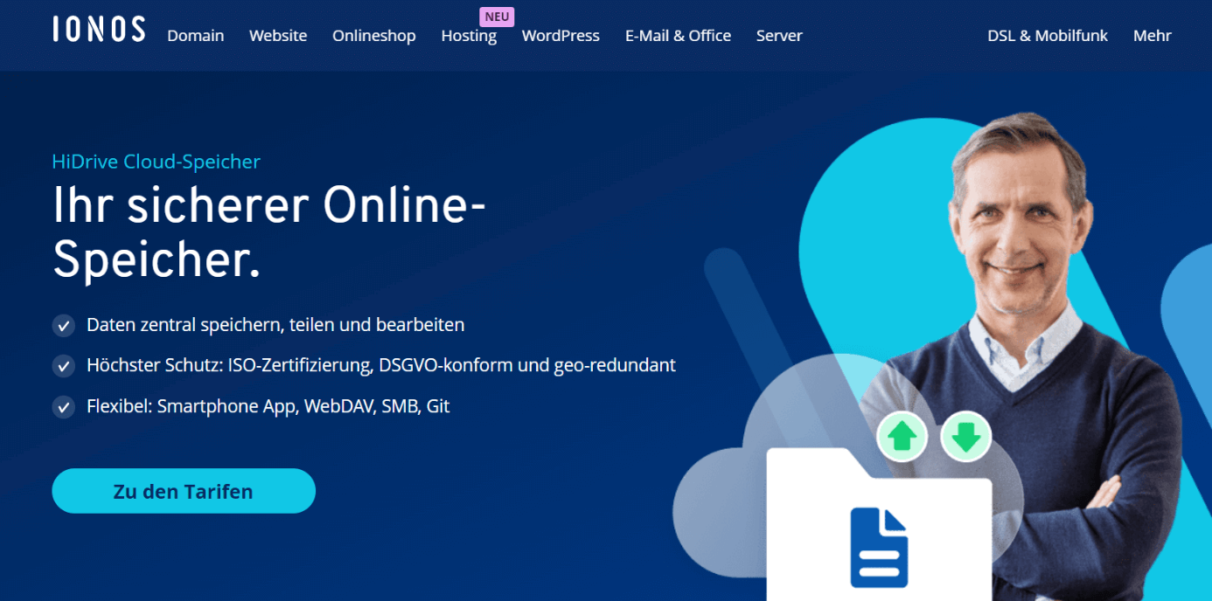1212x601 pixels.
Task: Open the Hosting menu
Action: 469,36
